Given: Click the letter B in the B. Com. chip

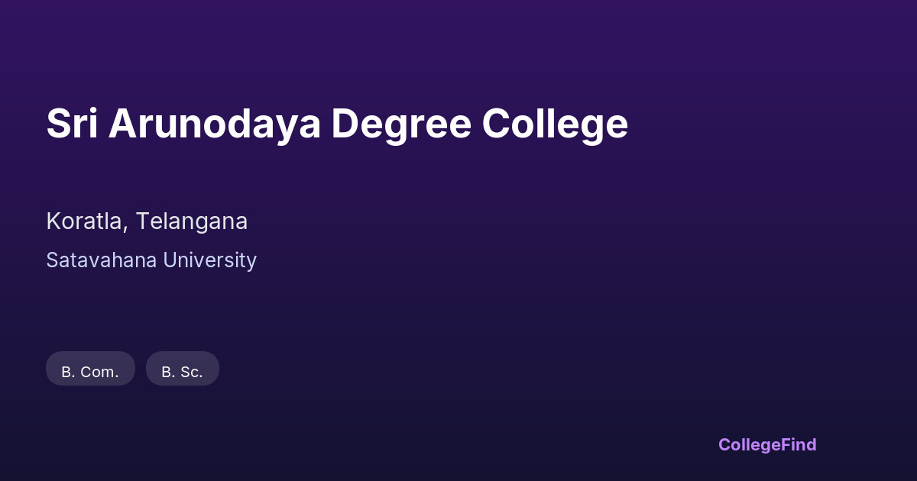Looking at the screenshot, I should pos(66,372).
